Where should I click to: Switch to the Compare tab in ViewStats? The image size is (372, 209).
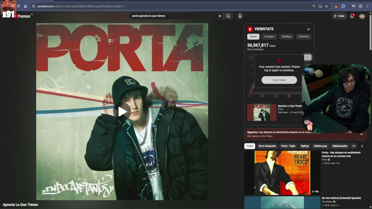click(269, 37)
